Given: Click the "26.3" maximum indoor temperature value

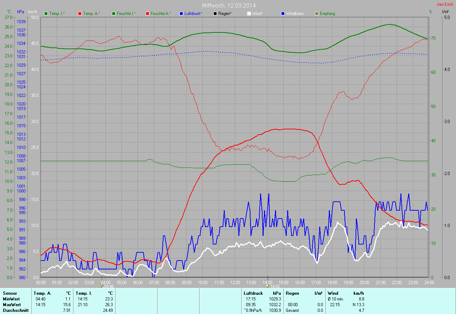Looking at the screenshot, I should [x=109, y=305].
